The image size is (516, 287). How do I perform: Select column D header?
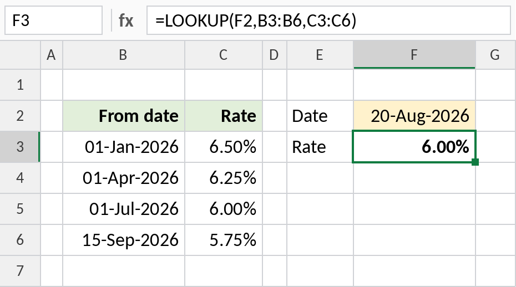pos(275,55)
